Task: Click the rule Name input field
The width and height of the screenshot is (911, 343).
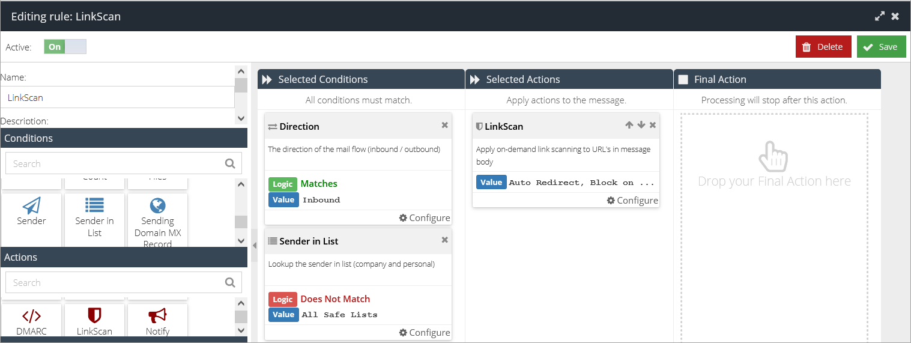Action: click(117, 97)
